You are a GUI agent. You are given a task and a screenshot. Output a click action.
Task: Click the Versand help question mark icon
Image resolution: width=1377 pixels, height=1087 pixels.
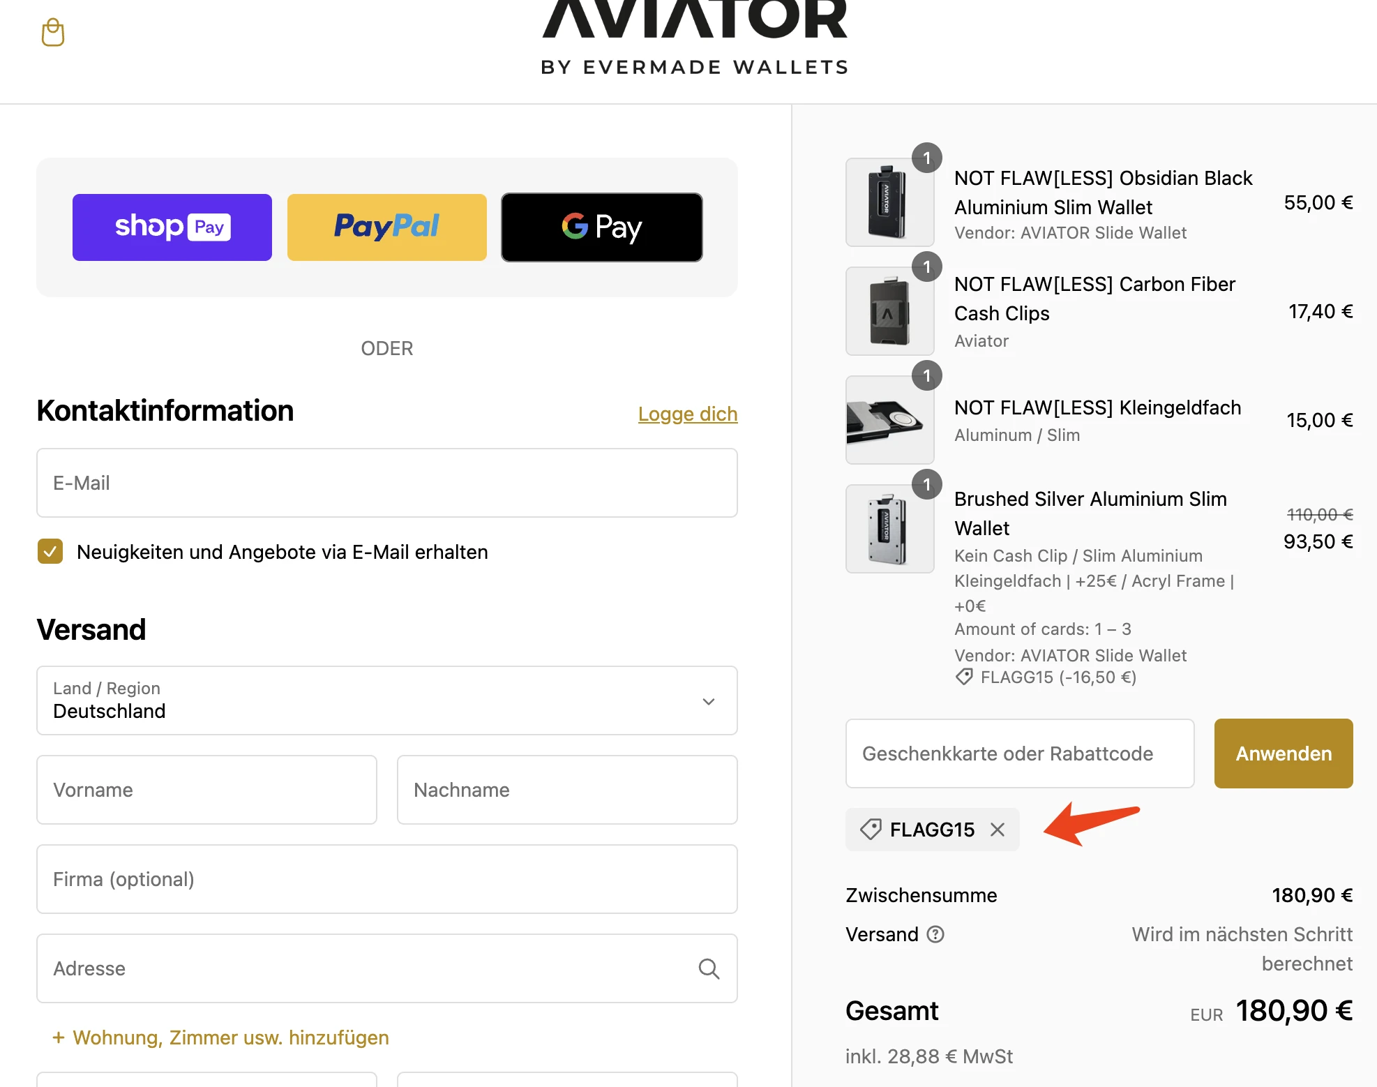935,934
